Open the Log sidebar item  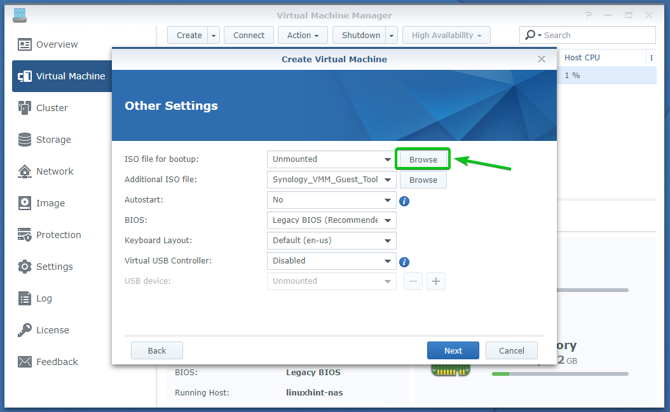coord(43,298)
